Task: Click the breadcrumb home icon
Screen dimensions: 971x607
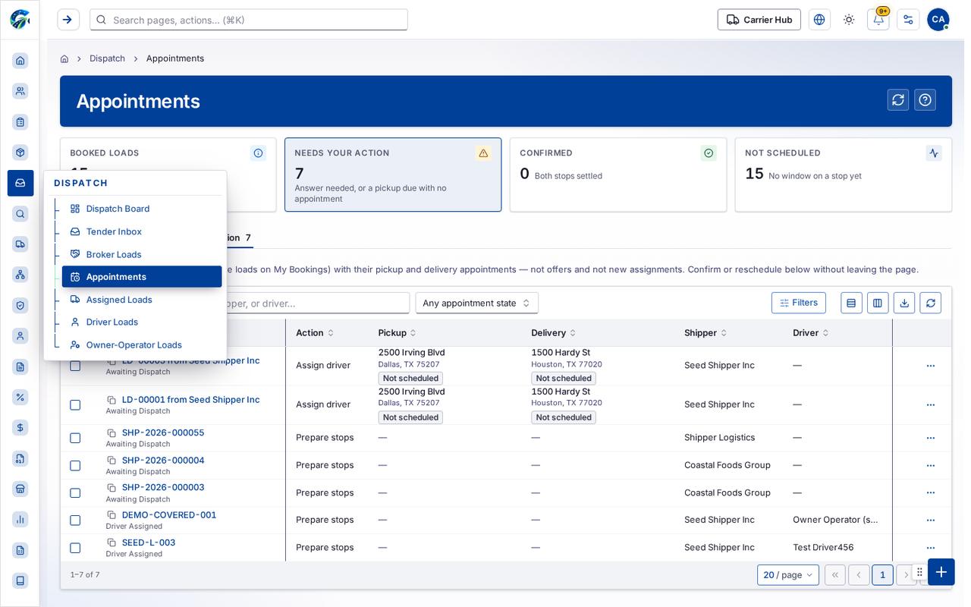Action: [x=64, y=58]
